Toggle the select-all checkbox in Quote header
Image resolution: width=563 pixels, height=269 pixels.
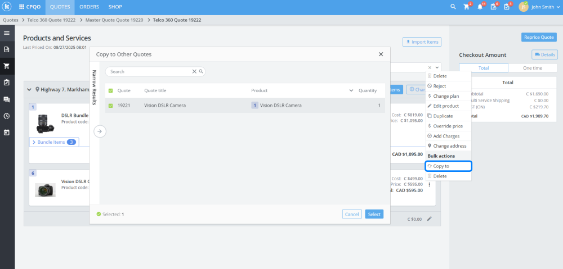pyautogui.click(x=110, y=90)
